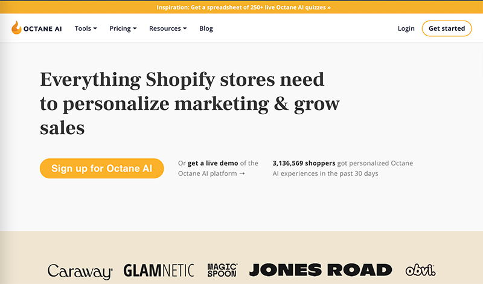Image resolution: width=483 pixels, height=284 pixels.
Task: Click the Octane AI flame logo icon
Action: coord(16,28)
